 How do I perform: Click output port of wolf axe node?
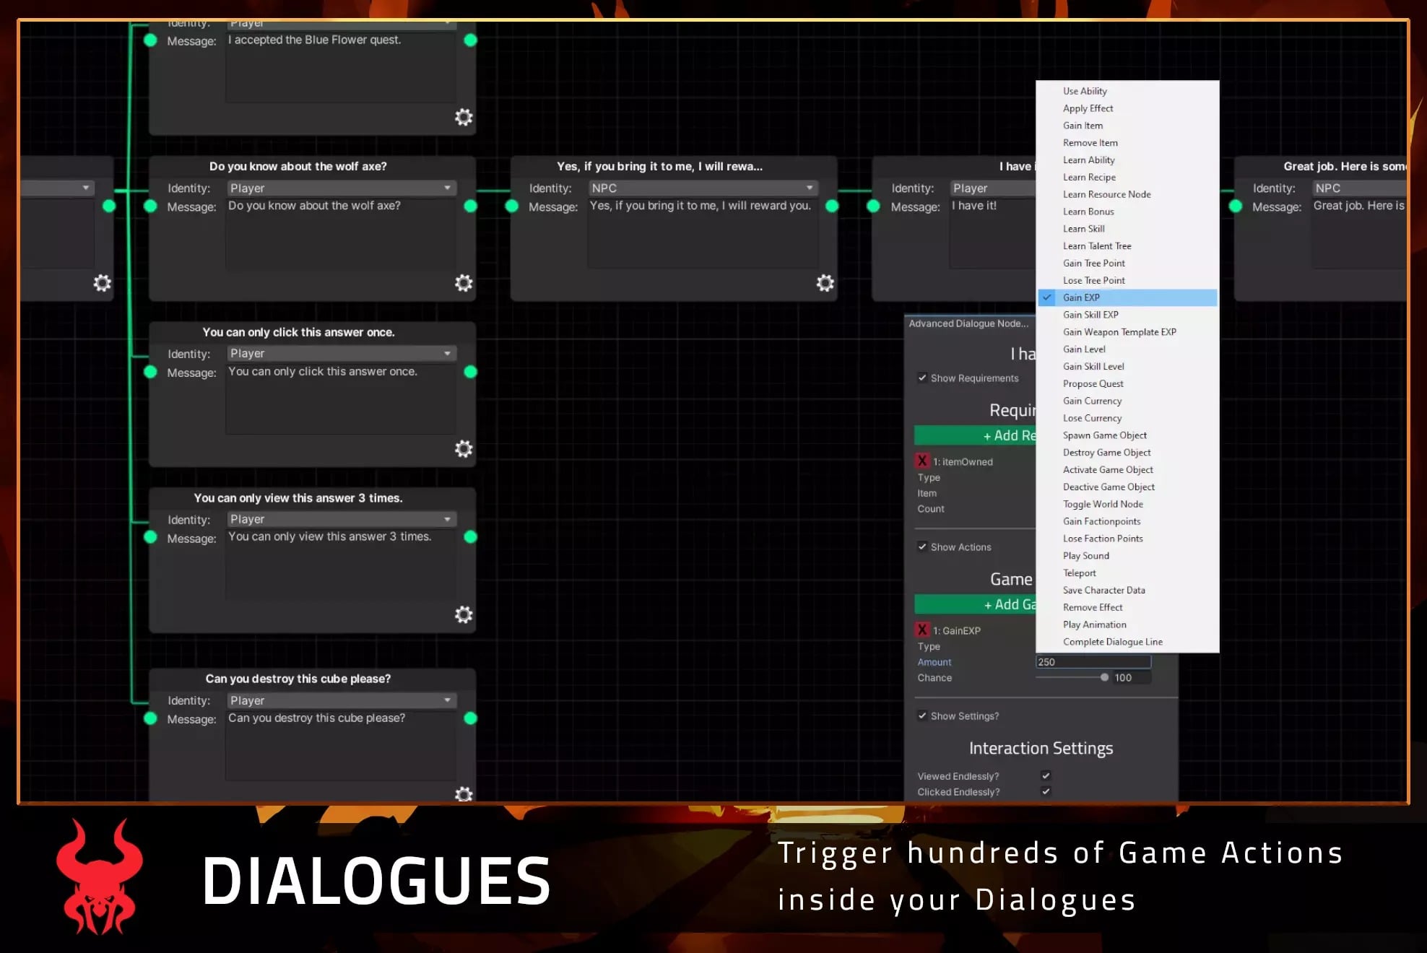[x=470, y=206]
